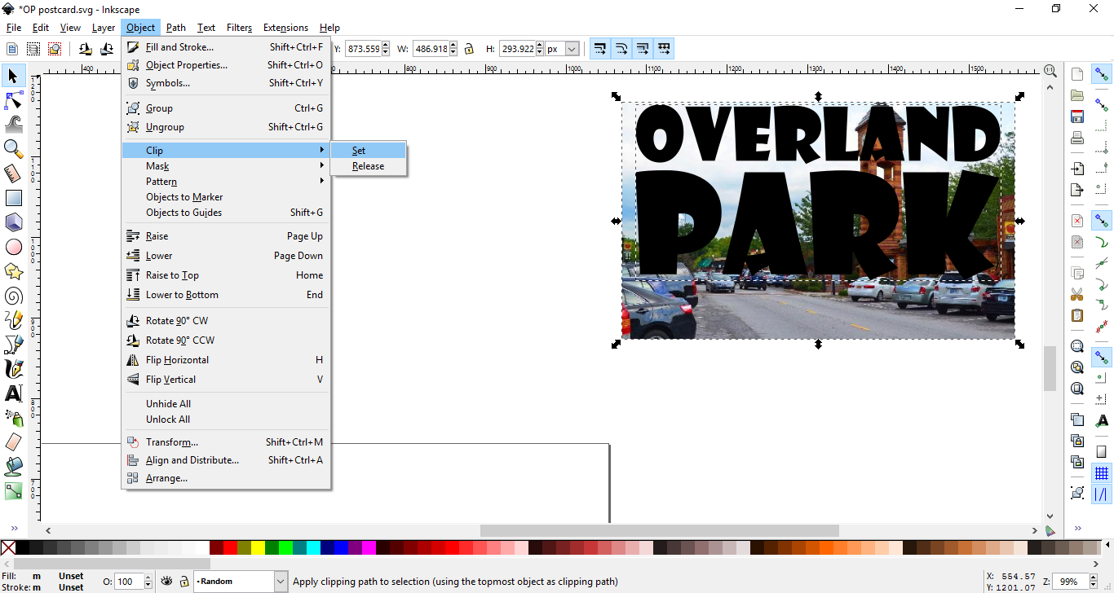The image size is (1114, 593).
Task: Click the Cut scissors icon
Action: pyautogui.click(x=1077, y=294)
